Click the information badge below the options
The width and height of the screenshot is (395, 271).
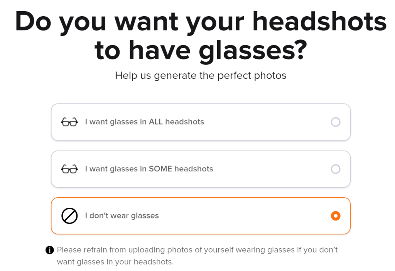pos(49,250)
